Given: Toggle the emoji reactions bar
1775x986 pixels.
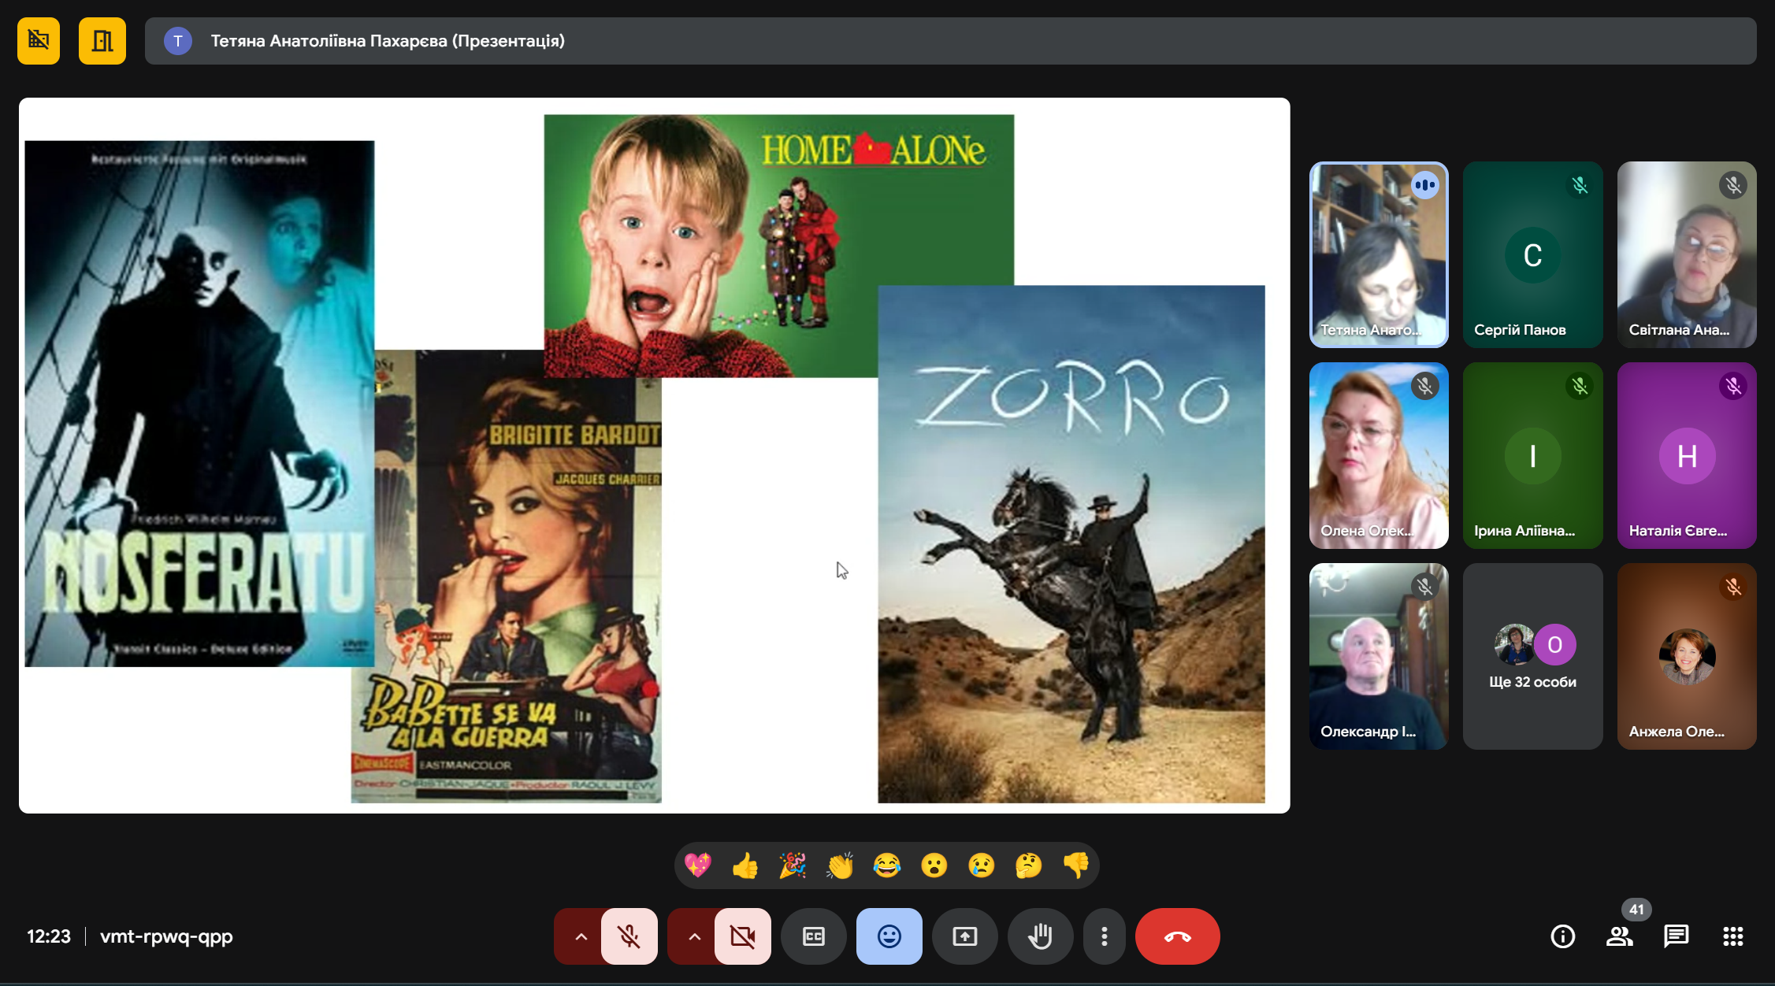Looking at the screenshot, I should point(889,936).
